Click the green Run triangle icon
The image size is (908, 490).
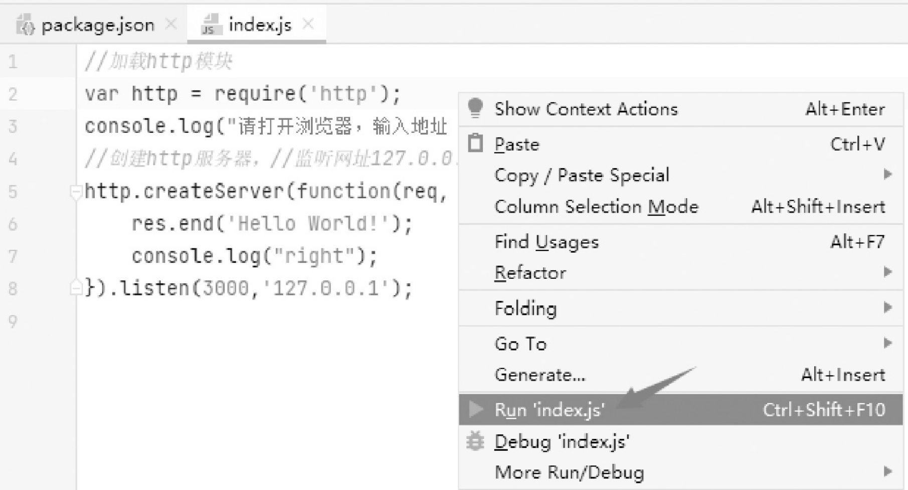475,409
